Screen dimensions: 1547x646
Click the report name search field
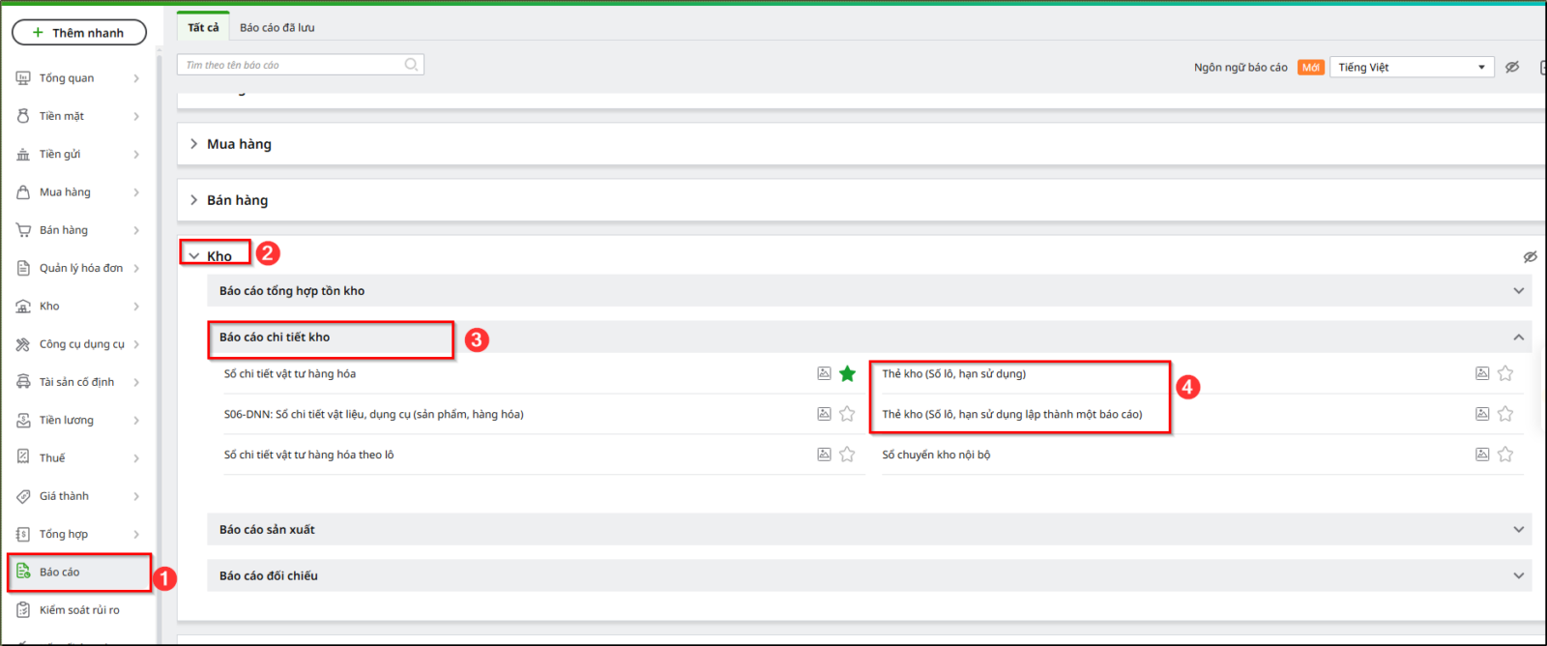pos(290,65)
